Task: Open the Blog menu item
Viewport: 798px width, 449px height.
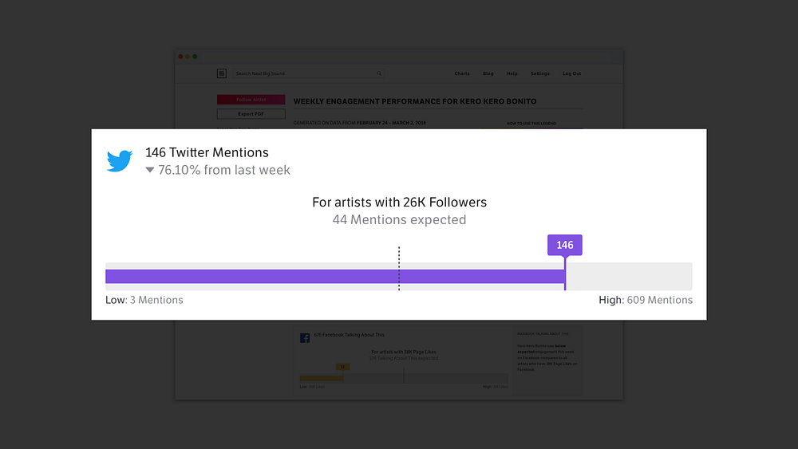Action: (488, 73)
